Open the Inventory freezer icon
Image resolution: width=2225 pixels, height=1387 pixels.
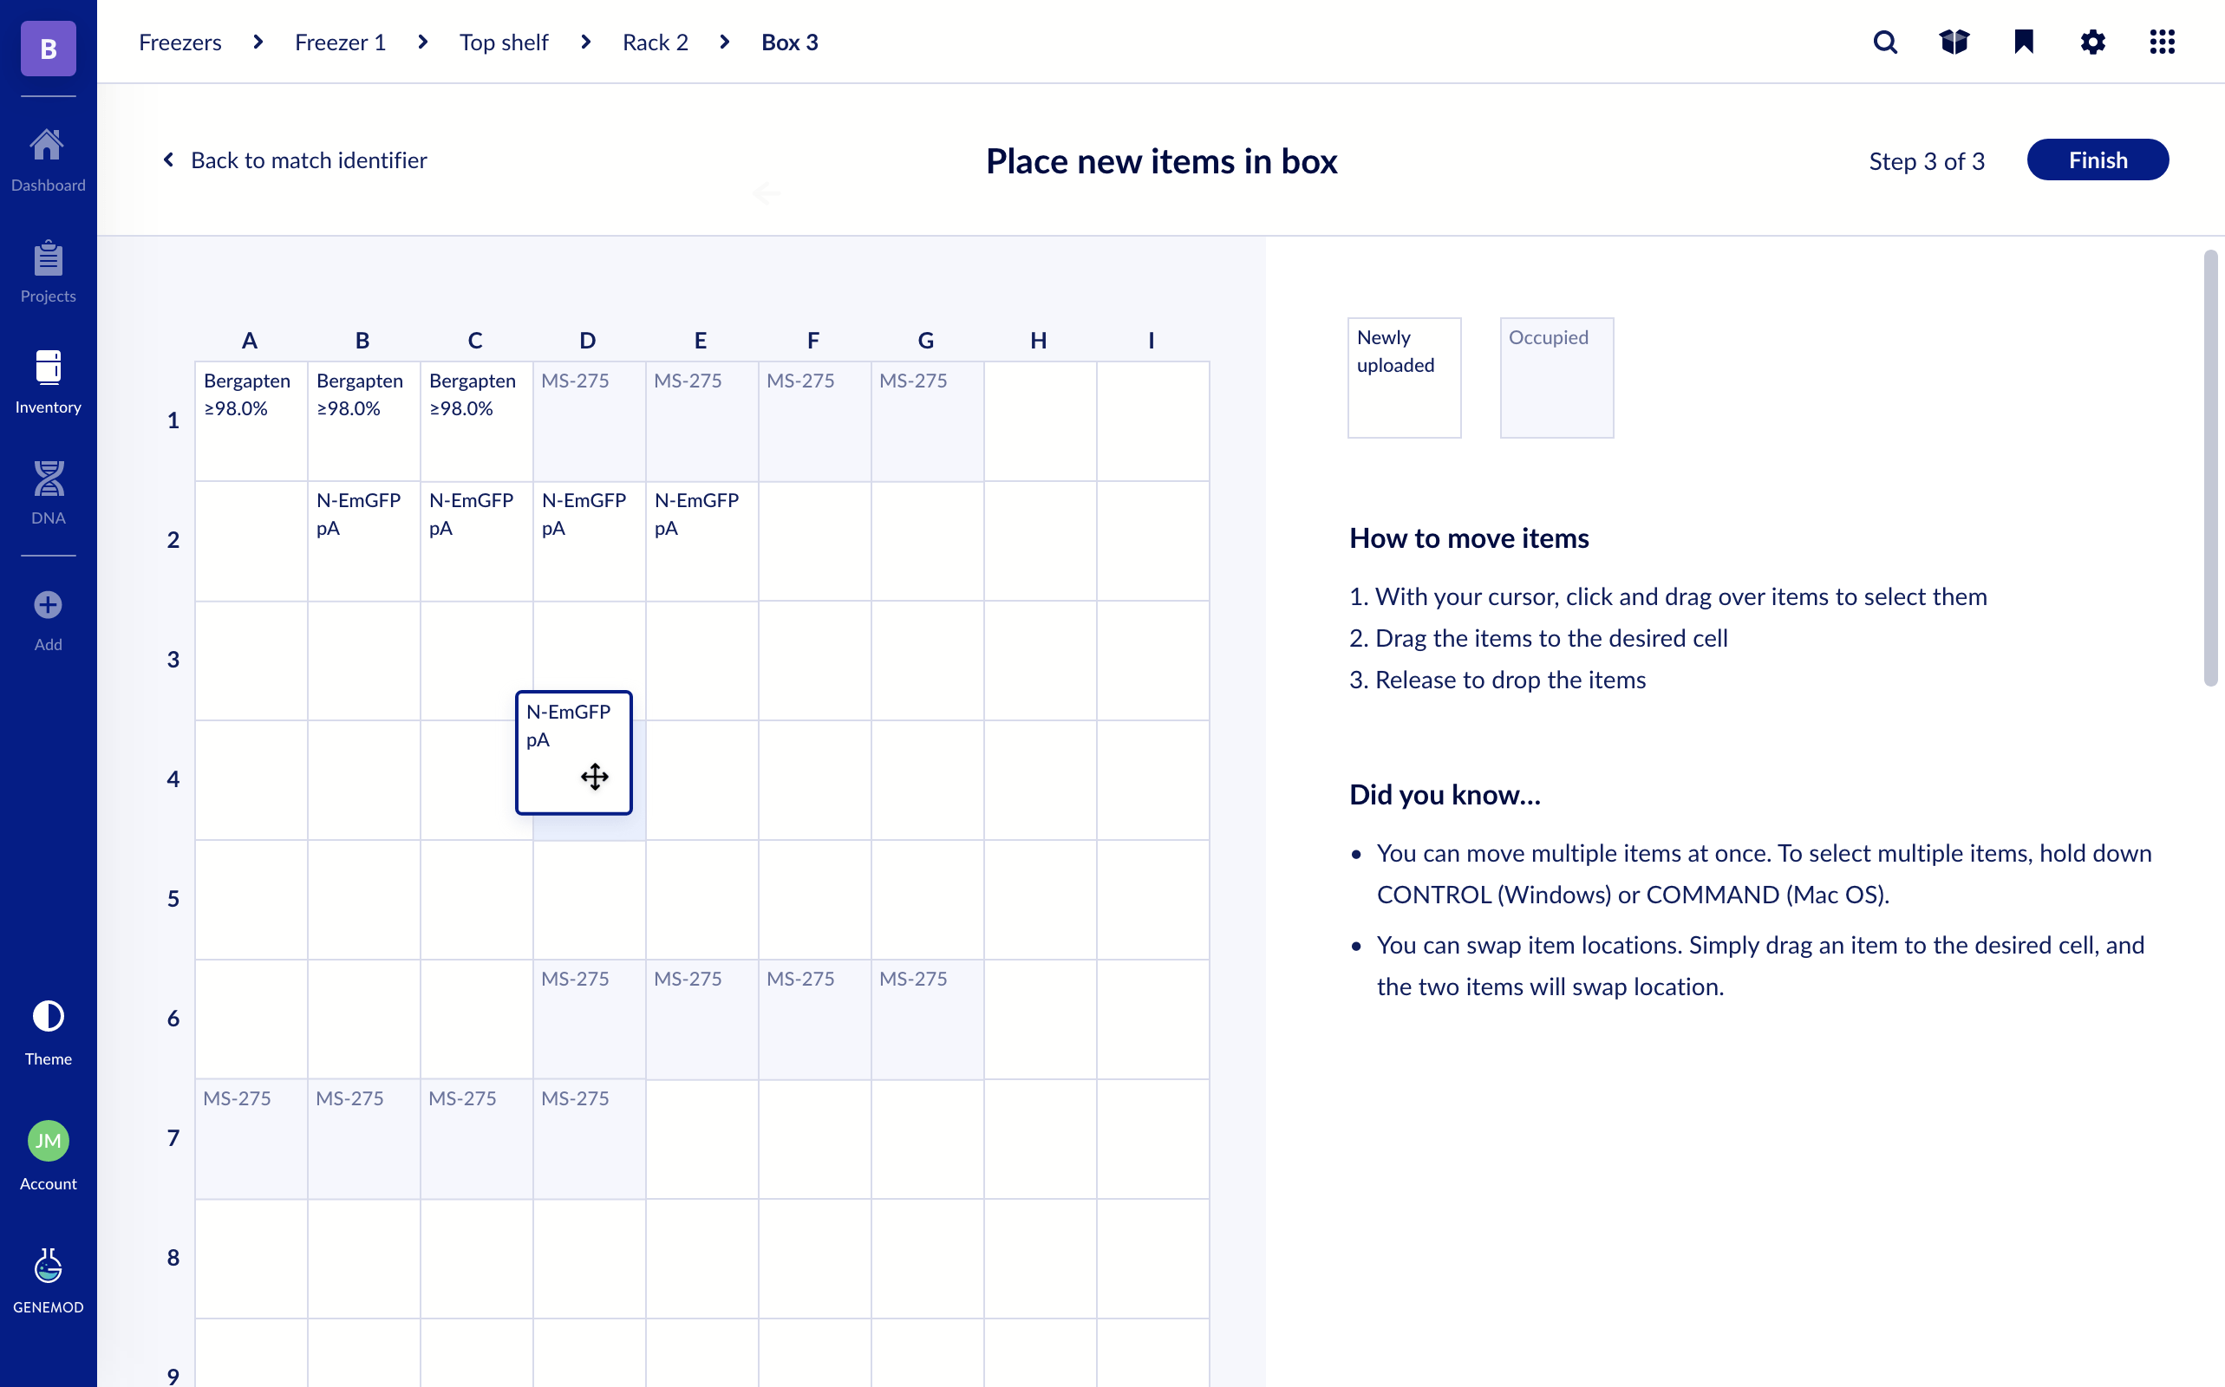tap(48, 368)
